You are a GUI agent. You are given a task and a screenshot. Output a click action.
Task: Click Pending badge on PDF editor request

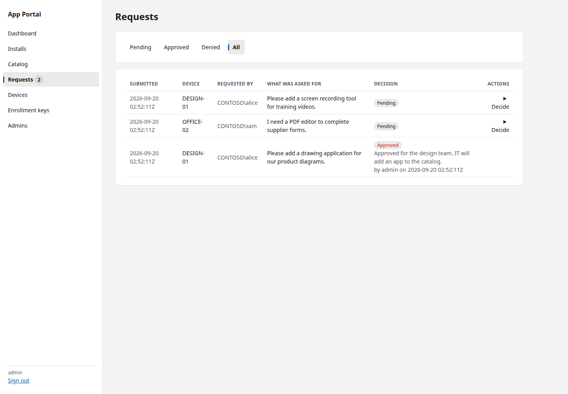coord(386,126)
